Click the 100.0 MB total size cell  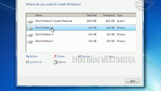click(x=91, y=21)
